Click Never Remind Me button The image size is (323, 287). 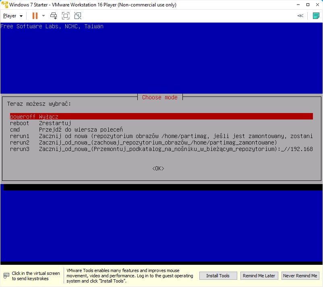click(300, 276)
